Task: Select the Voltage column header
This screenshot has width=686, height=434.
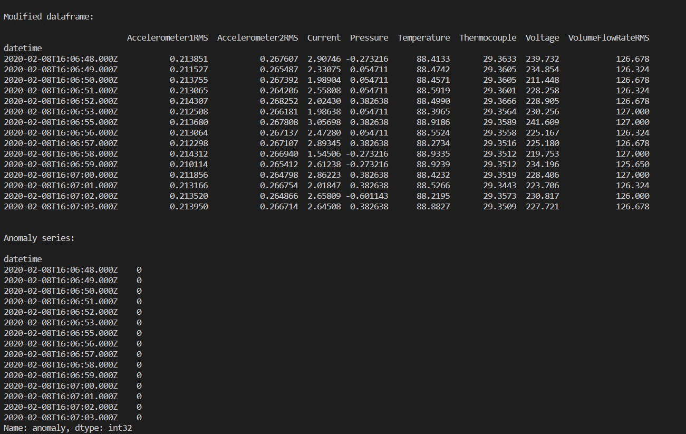Action: [x=542, y=37]
